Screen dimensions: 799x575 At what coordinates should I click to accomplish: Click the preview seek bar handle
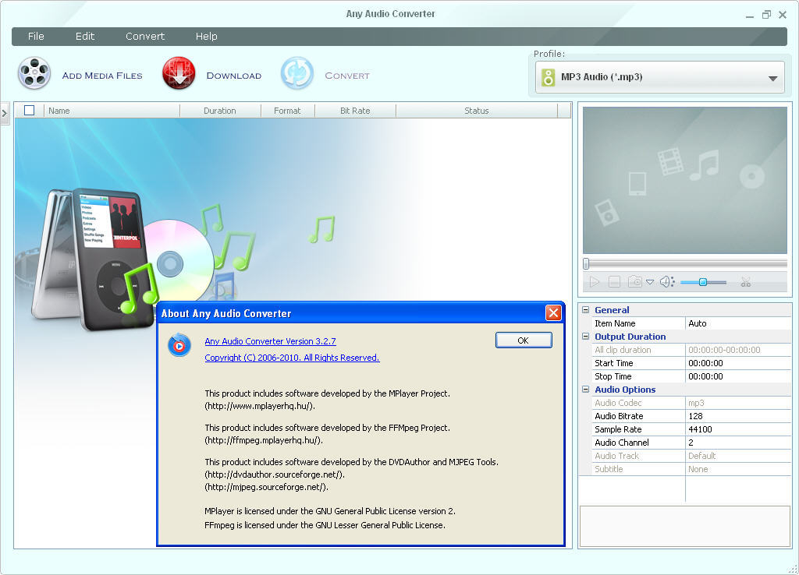[x=586, y=263]
